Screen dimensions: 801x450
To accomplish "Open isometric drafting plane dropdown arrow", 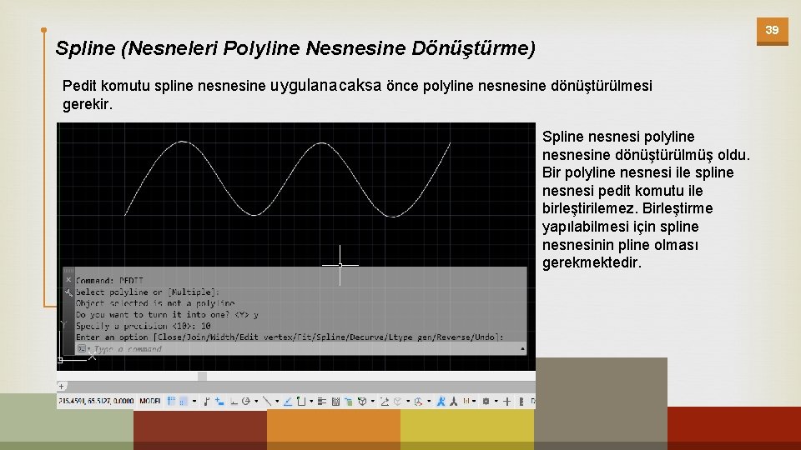I will pos(277,402).
